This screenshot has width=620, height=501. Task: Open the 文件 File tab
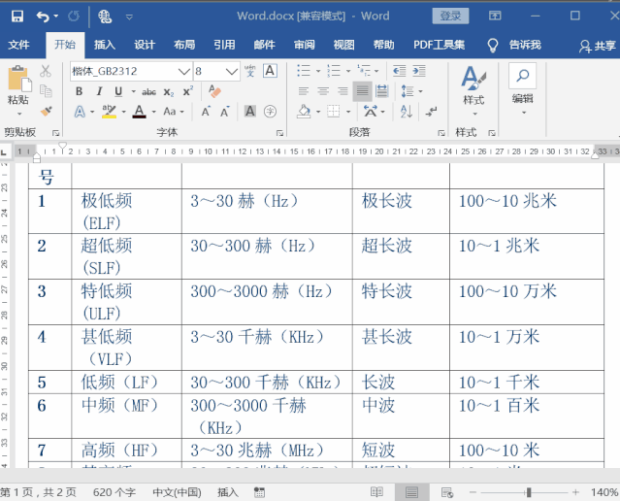19,45
